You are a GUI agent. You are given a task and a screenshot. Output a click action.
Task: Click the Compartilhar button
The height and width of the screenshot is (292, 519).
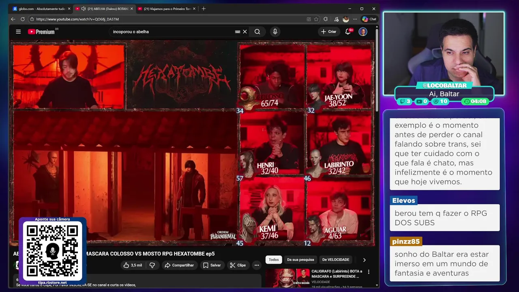click(x=179, y=265)
